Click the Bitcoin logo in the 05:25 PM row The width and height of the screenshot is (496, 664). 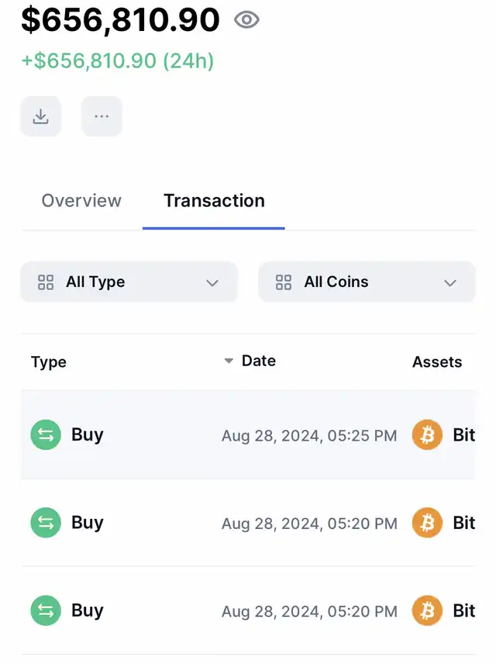[427, 435]
